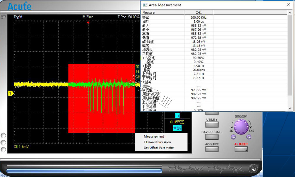Screen dimensions: 295x177
Task: Click the 99.60% value
Action: [x=199, y=58]
